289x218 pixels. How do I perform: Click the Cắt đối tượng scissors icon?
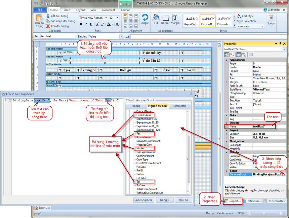[x=48, y=16]
